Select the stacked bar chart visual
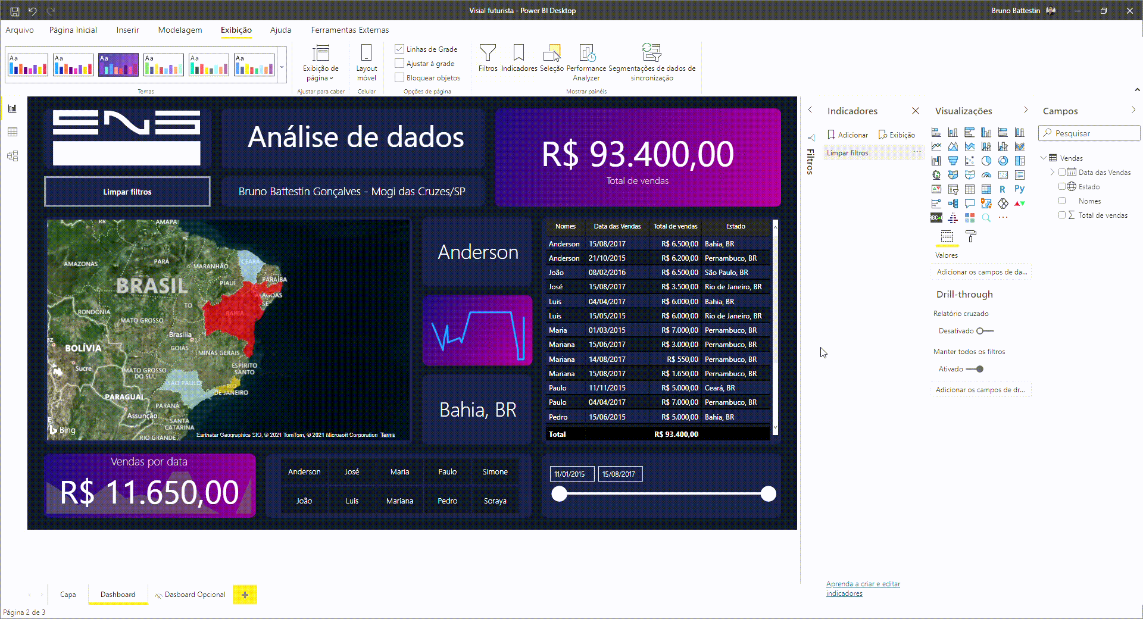Viewport: 1143px width, 619px height. (936, 132)
